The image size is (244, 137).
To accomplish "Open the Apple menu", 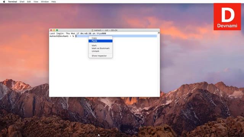I will (x=4, y=2).
